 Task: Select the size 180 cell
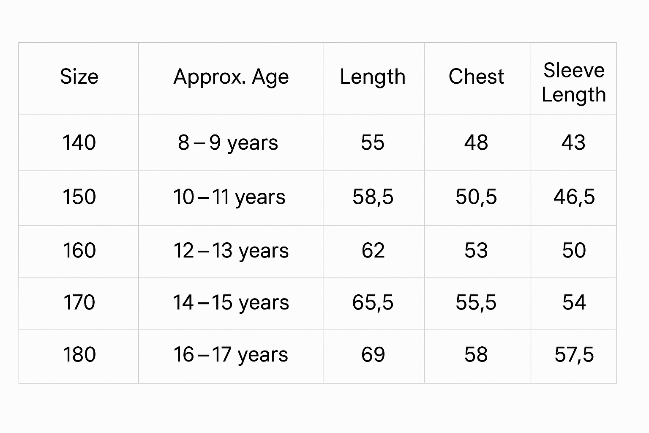click(x=79, y=355)
